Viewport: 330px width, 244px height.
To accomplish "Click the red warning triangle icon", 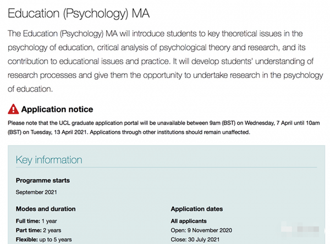I will 13,109.
